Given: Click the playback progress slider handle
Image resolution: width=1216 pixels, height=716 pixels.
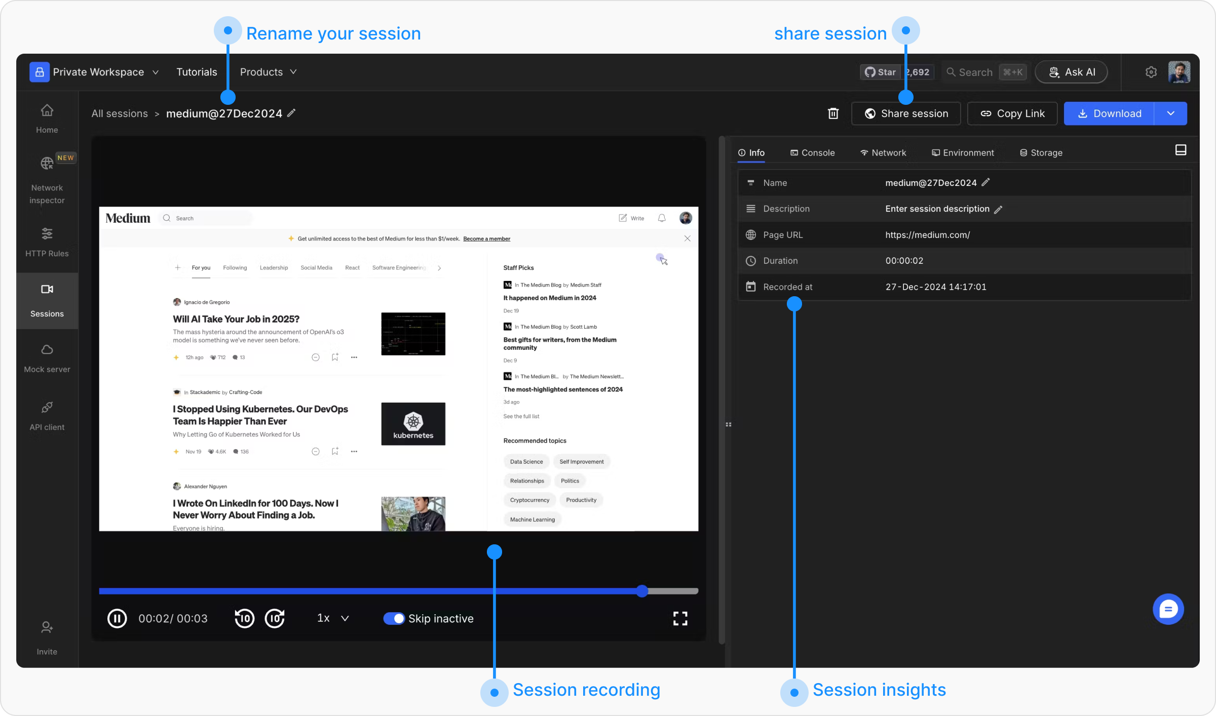Looking at the screenshot, I should [x=642, y=591].
